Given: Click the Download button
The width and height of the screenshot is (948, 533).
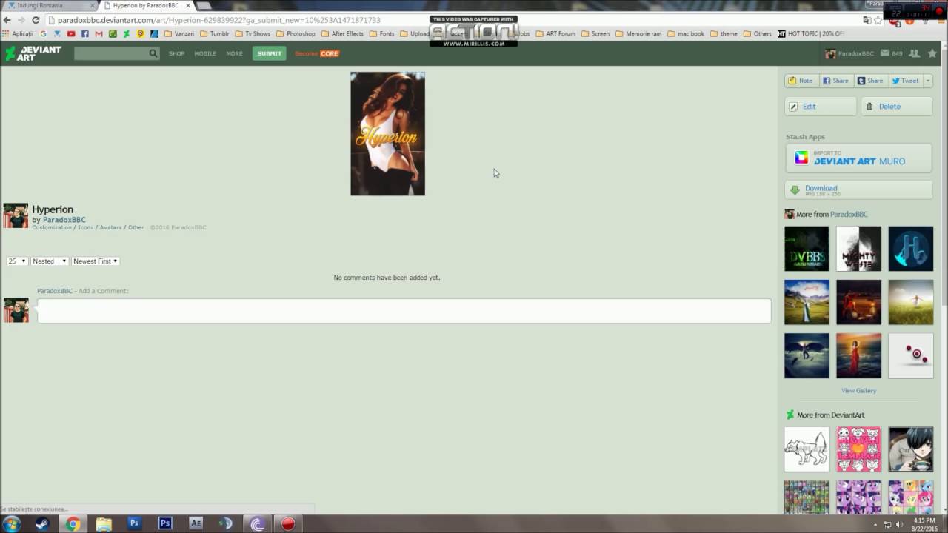Looking at the screenshot, I should pyautogui.click(x=858, y=190).
